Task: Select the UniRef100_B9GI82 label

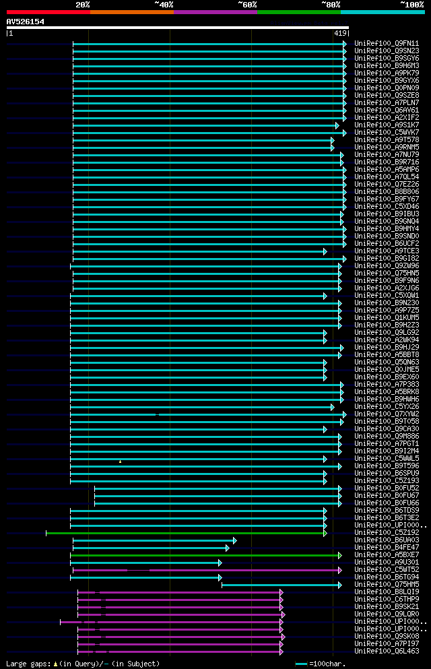Action: tap(387, 259)
